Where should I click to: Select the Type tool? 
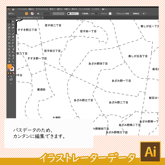pos(9,31)
